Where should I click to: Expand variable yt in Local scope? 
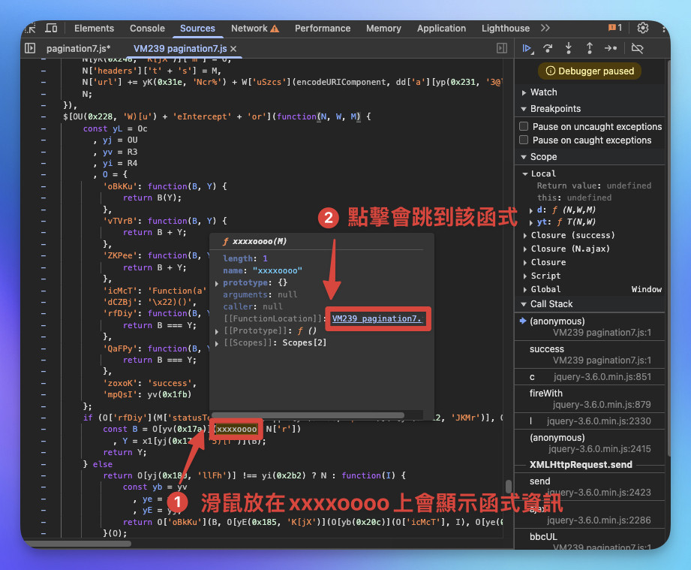[x=531, y=222]
